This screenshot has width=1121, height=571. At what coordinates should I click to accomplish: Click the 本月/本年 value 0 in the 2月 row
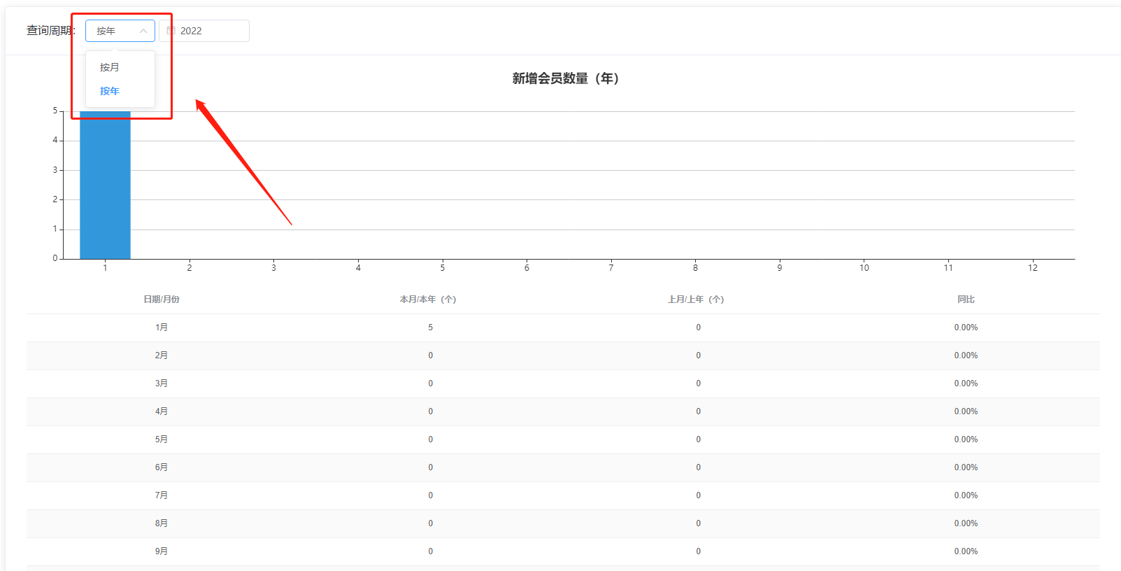(x=431, y=355)
